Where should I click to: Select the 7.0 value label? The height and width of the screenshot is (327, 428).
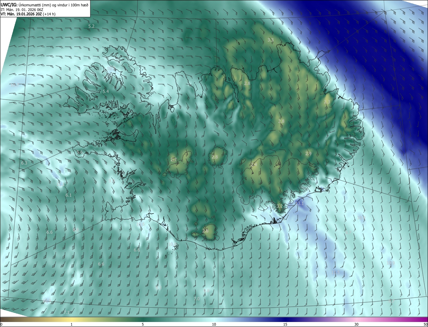coord(197,299)
